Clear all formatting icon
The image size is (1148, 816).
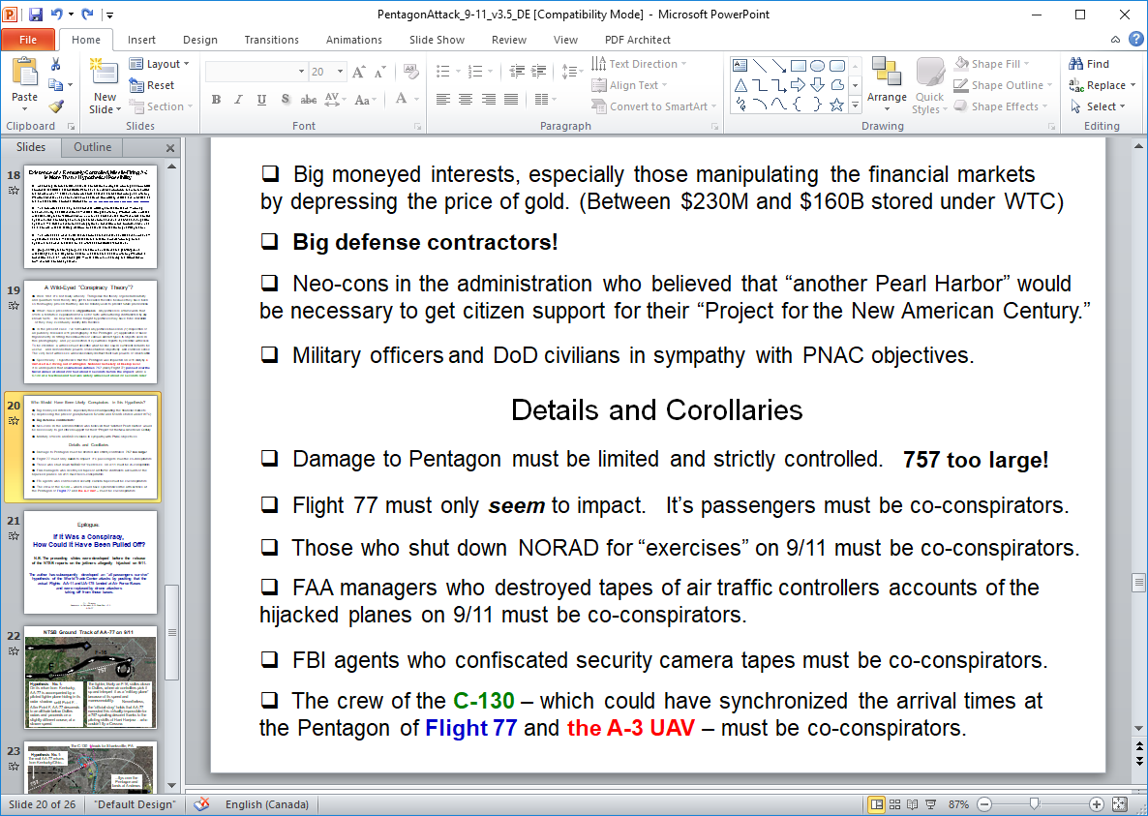coord(411,72)
